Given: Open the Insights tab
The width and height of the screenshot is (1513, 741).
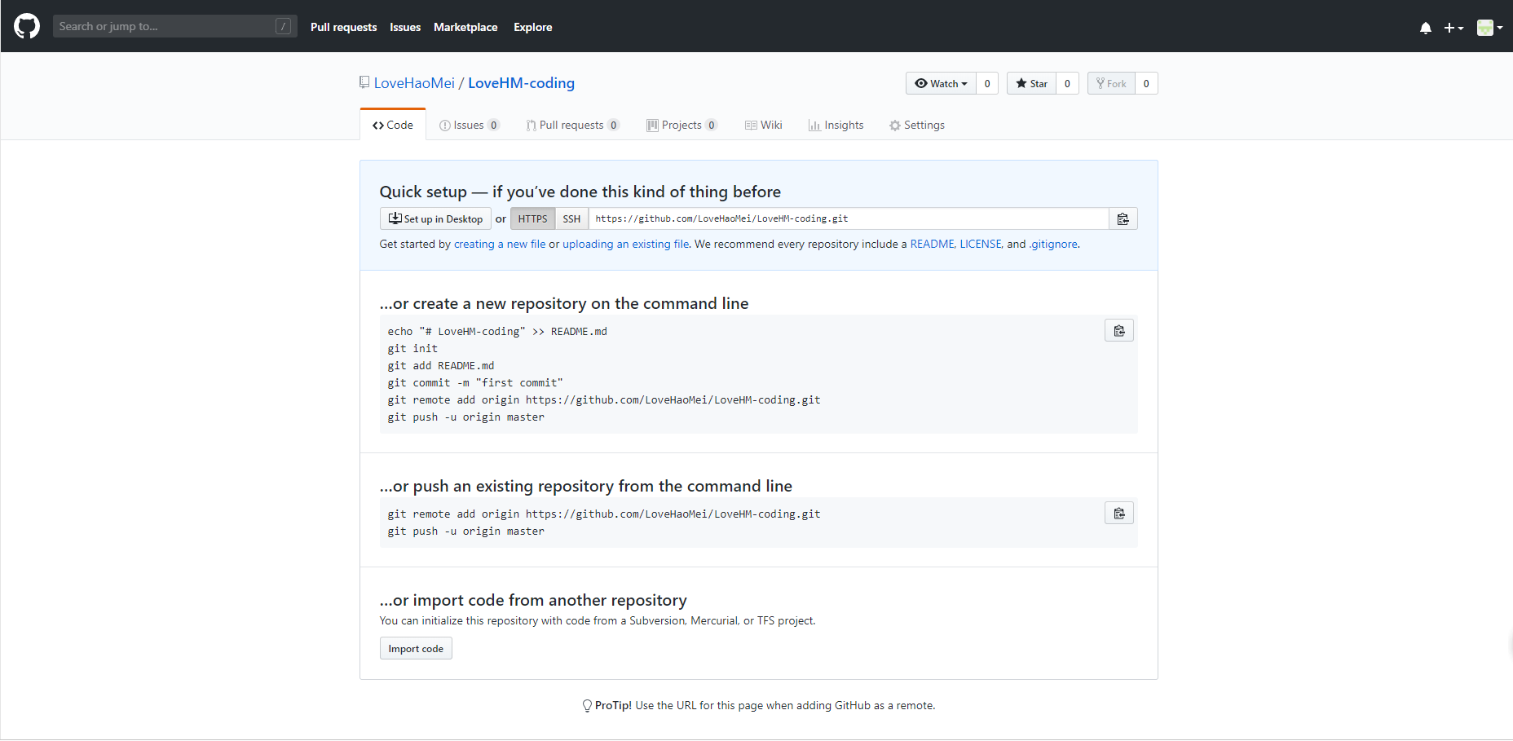Looking at the screenshot, I should coord(836,125).
